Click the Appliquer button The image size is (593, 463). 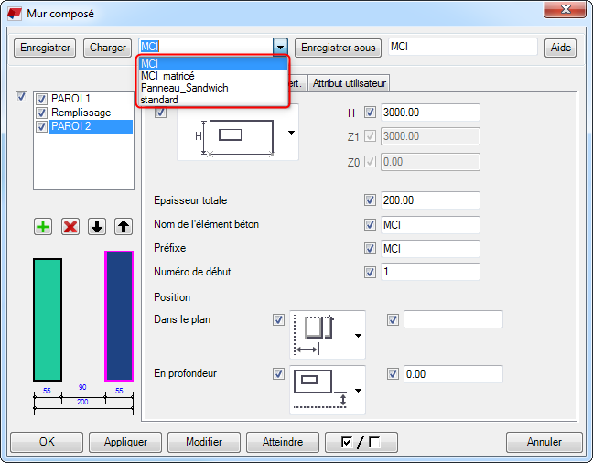click(x=125, y=442)
